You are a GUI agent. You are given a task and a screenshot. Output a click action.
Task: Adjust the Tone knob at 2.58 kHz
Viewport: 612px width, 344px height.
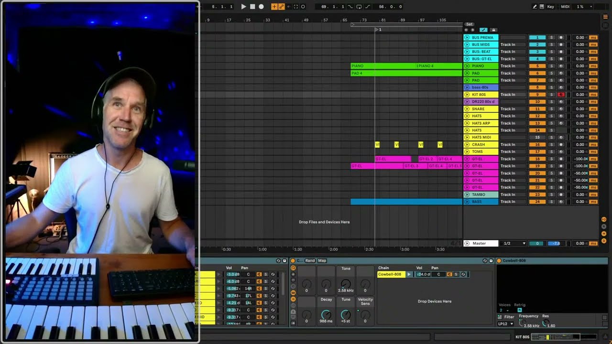pyautogui.click(x=346, y=284)
